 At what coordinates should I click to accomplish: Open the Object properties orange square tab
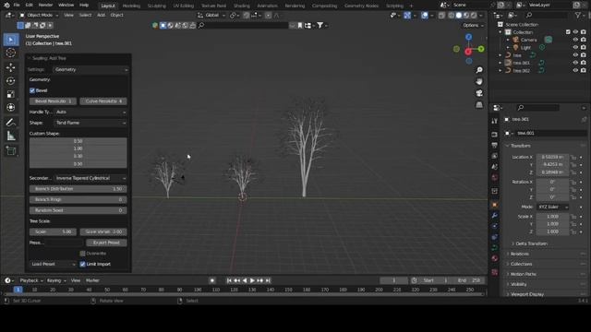click(x=495, y=205)
